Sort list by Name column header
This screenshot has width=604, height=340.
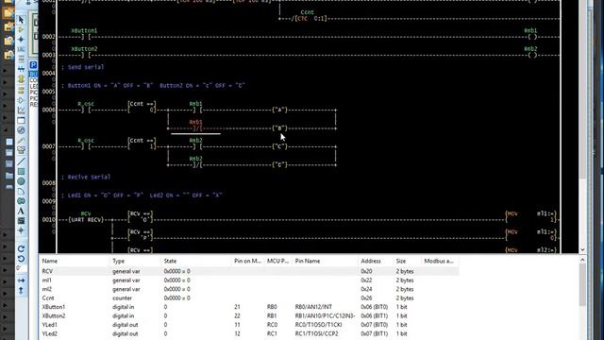coord(74,261)
